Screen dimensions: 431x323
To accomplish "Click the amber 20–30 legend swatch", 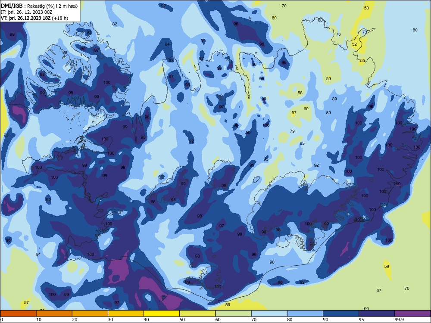I will (90, 314).
